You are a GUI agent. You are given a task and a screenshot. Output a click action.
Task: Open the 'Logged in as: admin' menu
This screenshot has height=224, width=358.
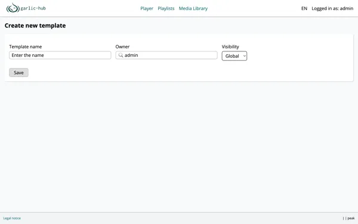coord(332,8)
